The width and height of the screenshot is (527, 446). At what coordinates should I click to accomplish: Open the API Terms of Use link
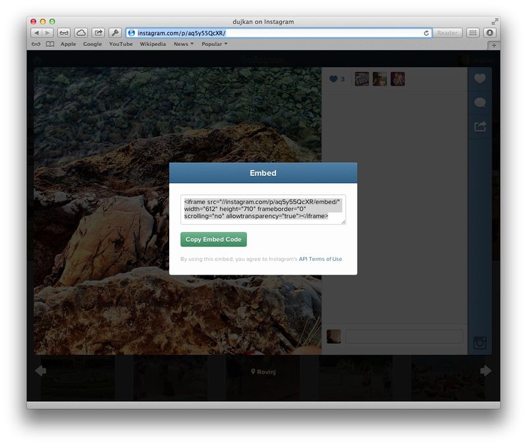pyautogui.click(x=320, y=259)
